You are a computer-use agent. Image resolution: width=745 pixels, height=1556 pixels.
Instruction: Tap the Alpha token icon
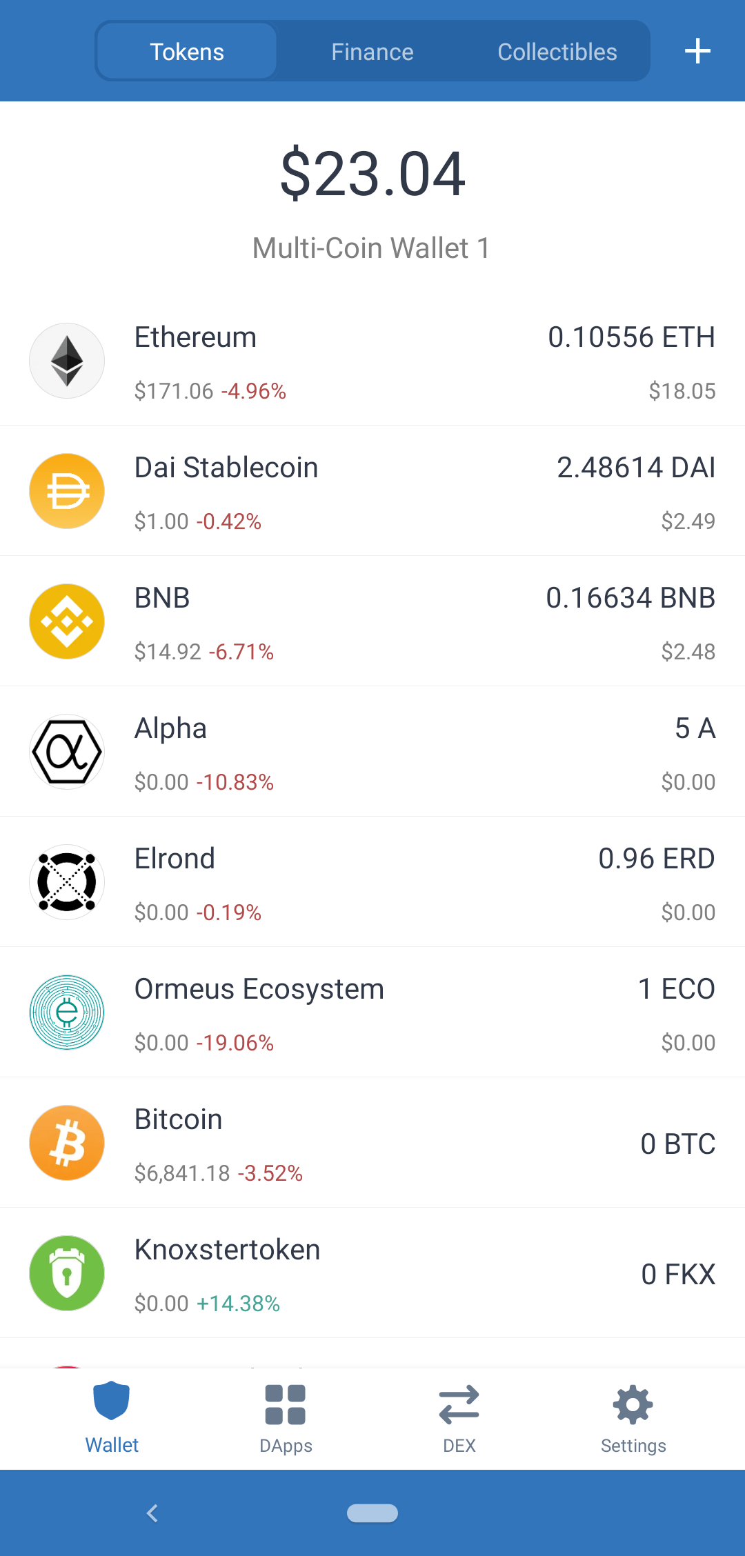tap(67, 752)
